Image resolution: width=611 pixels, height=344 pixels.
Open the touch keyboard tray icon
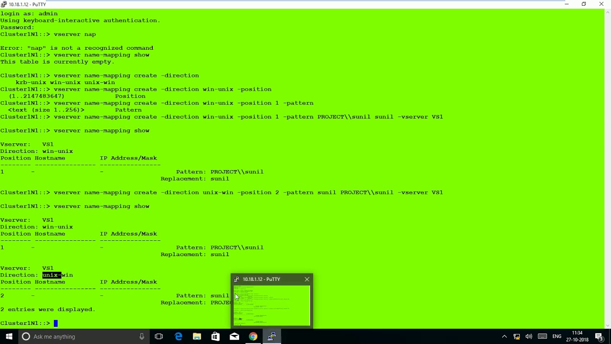(x=542, y=336)
